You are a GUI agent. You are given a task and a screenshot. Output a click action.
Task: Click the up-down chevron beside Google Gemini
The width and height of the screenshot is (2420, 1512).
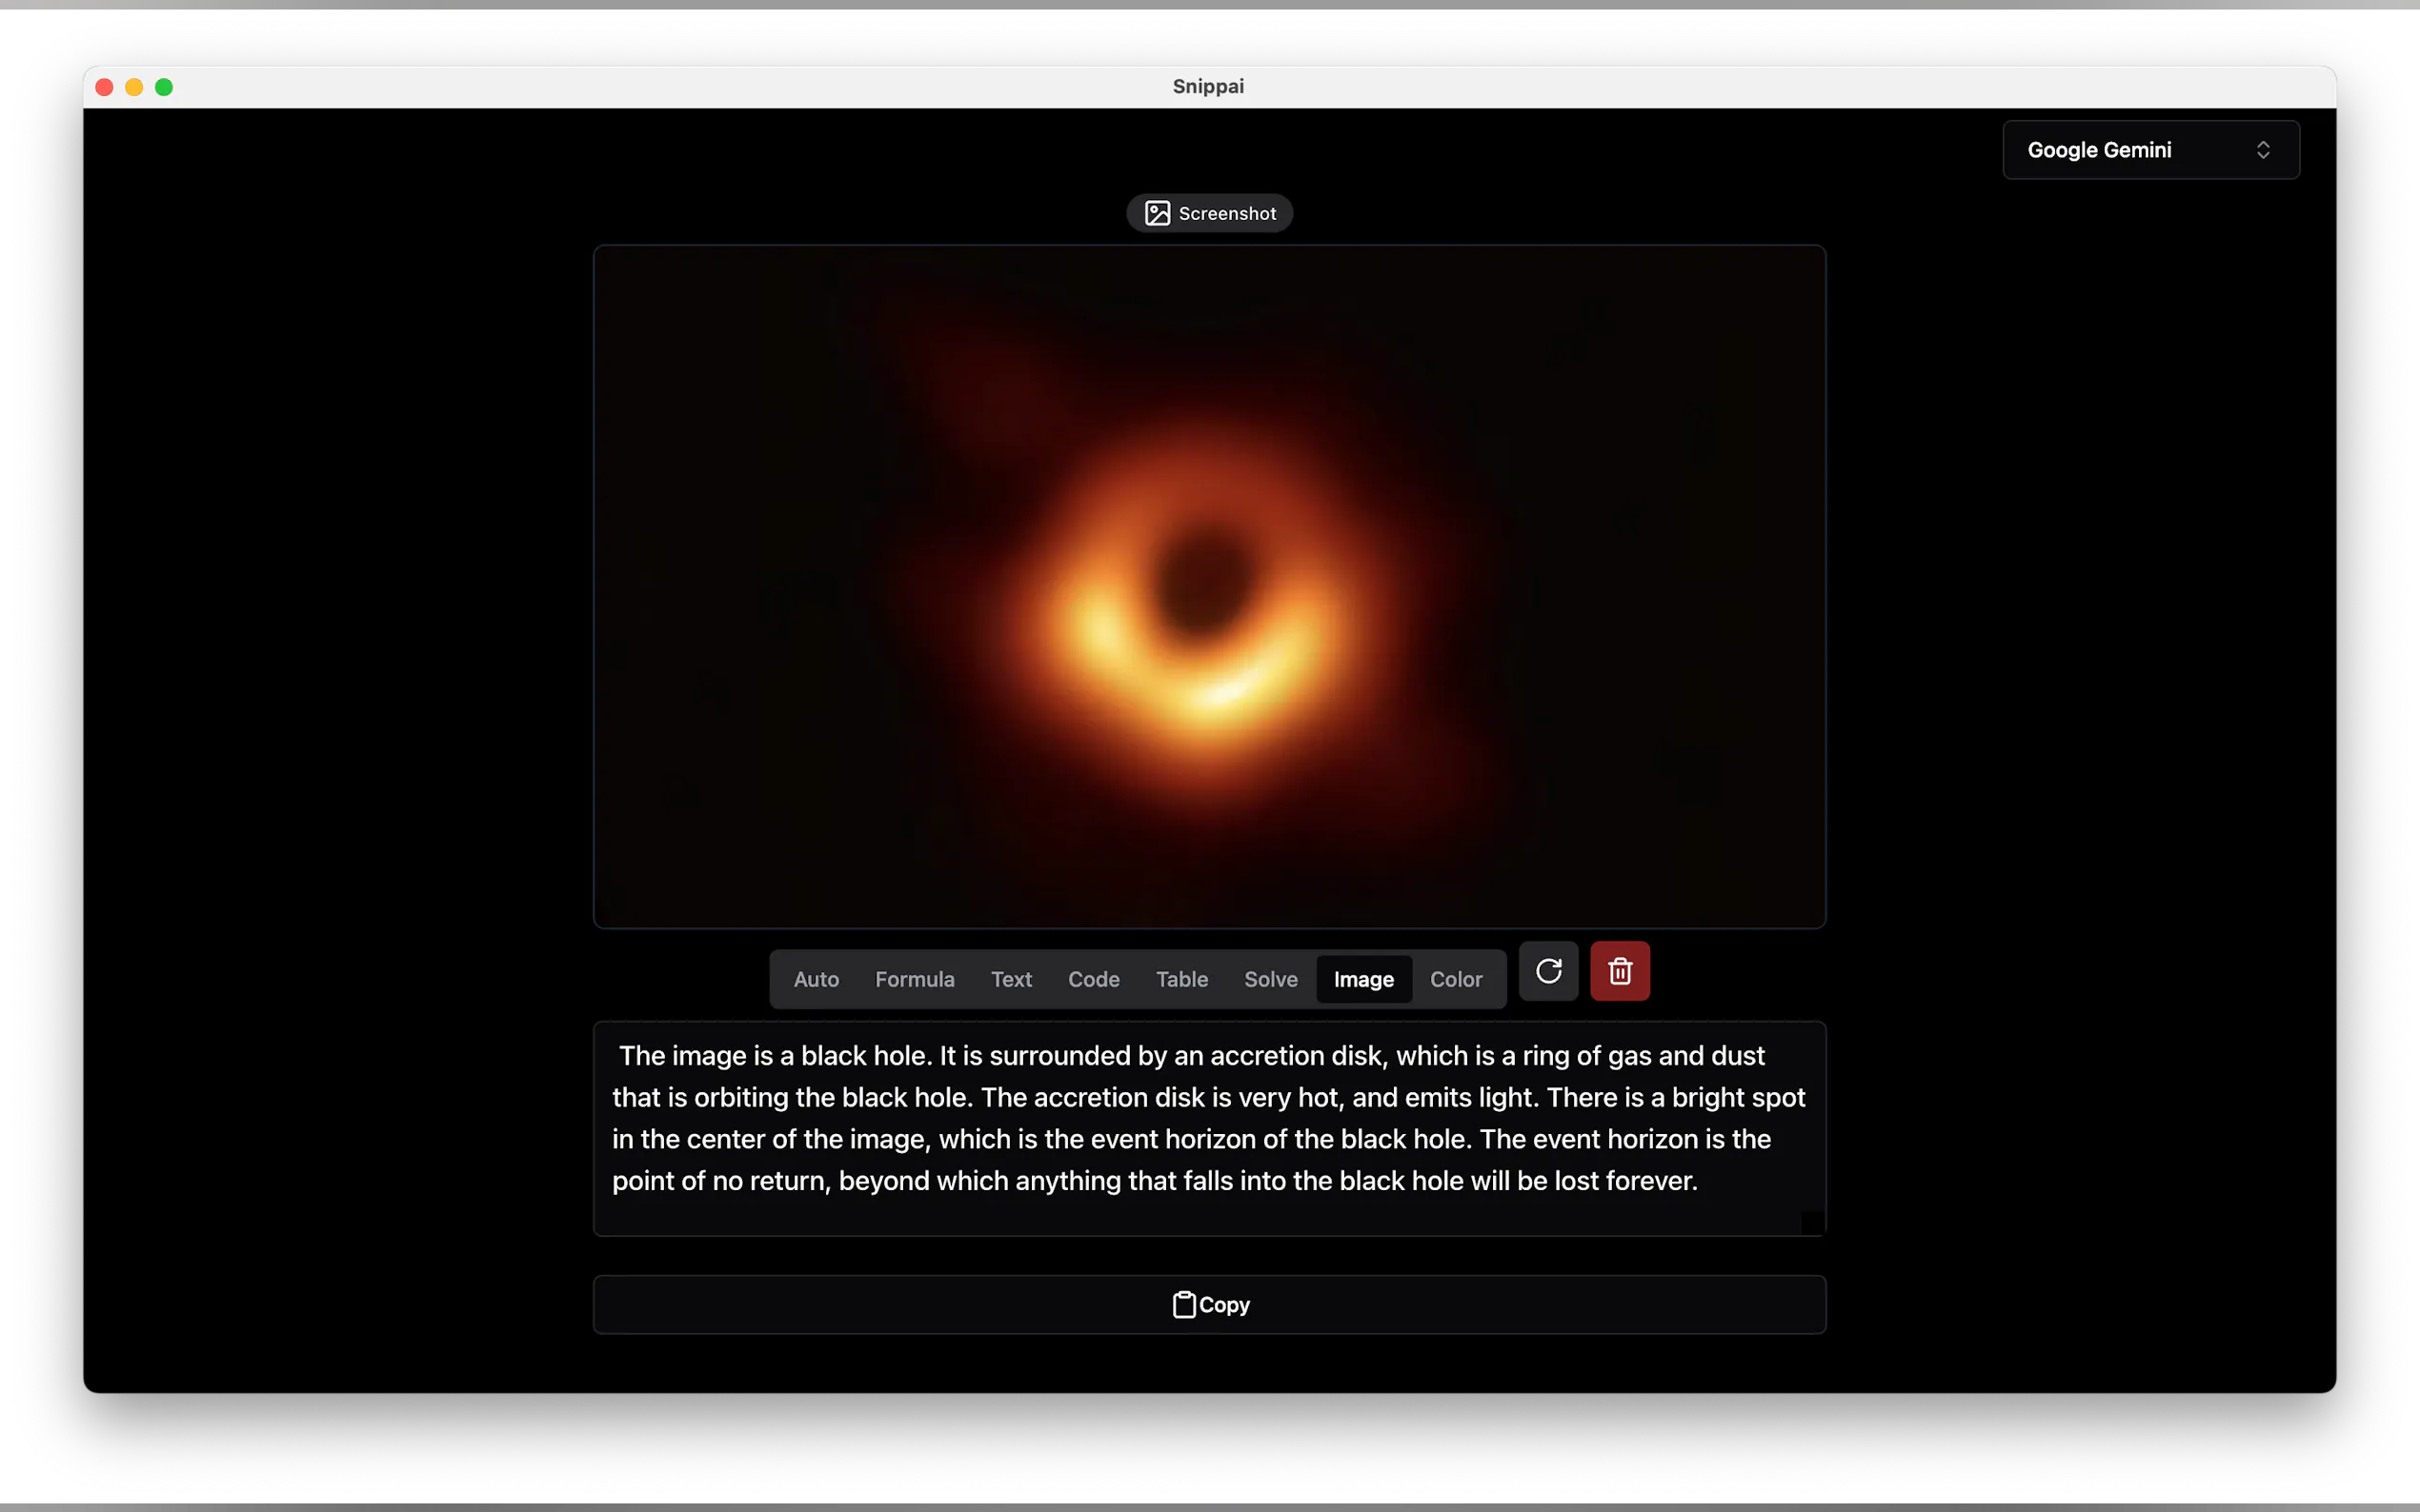(2263, 150)
